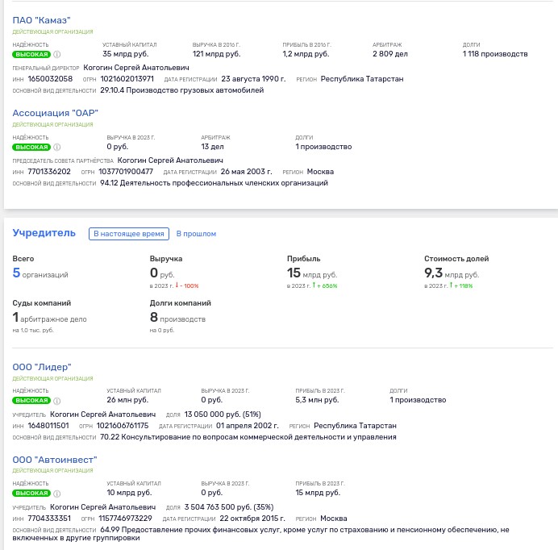The height and width of the screenshot is (550, 558).
Task: Click the info icon beside ОАР reliability badge
Action: (57, 147)
